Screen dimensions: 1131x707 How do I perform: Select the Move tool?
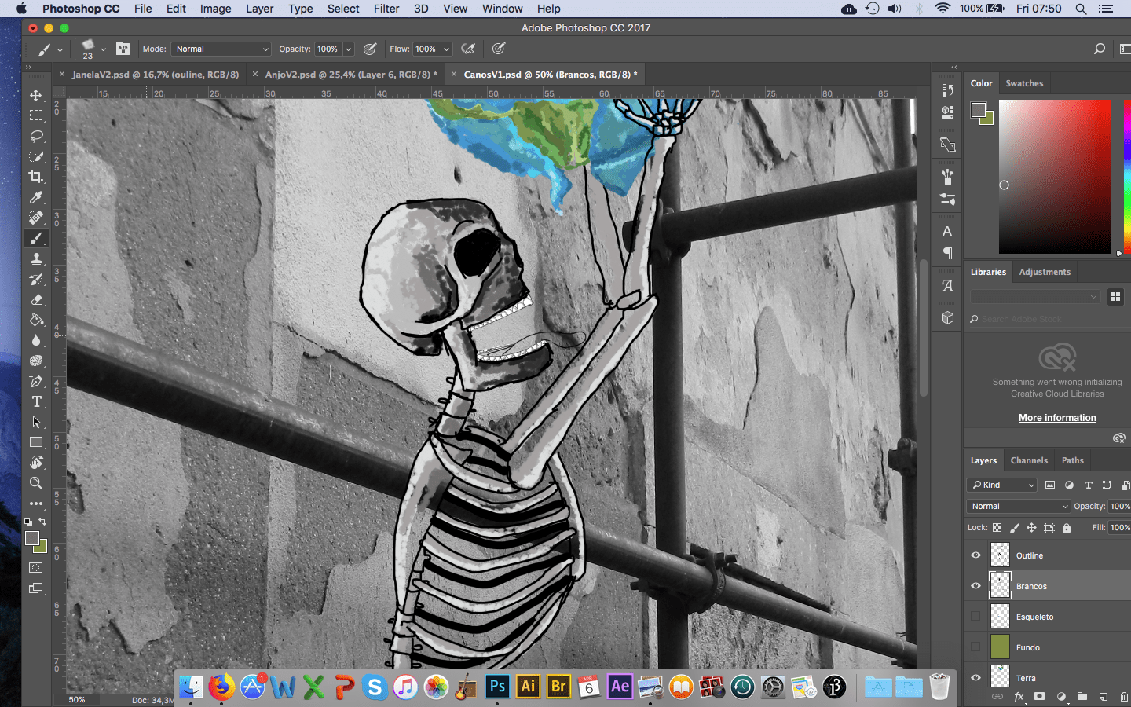(36, 95)
